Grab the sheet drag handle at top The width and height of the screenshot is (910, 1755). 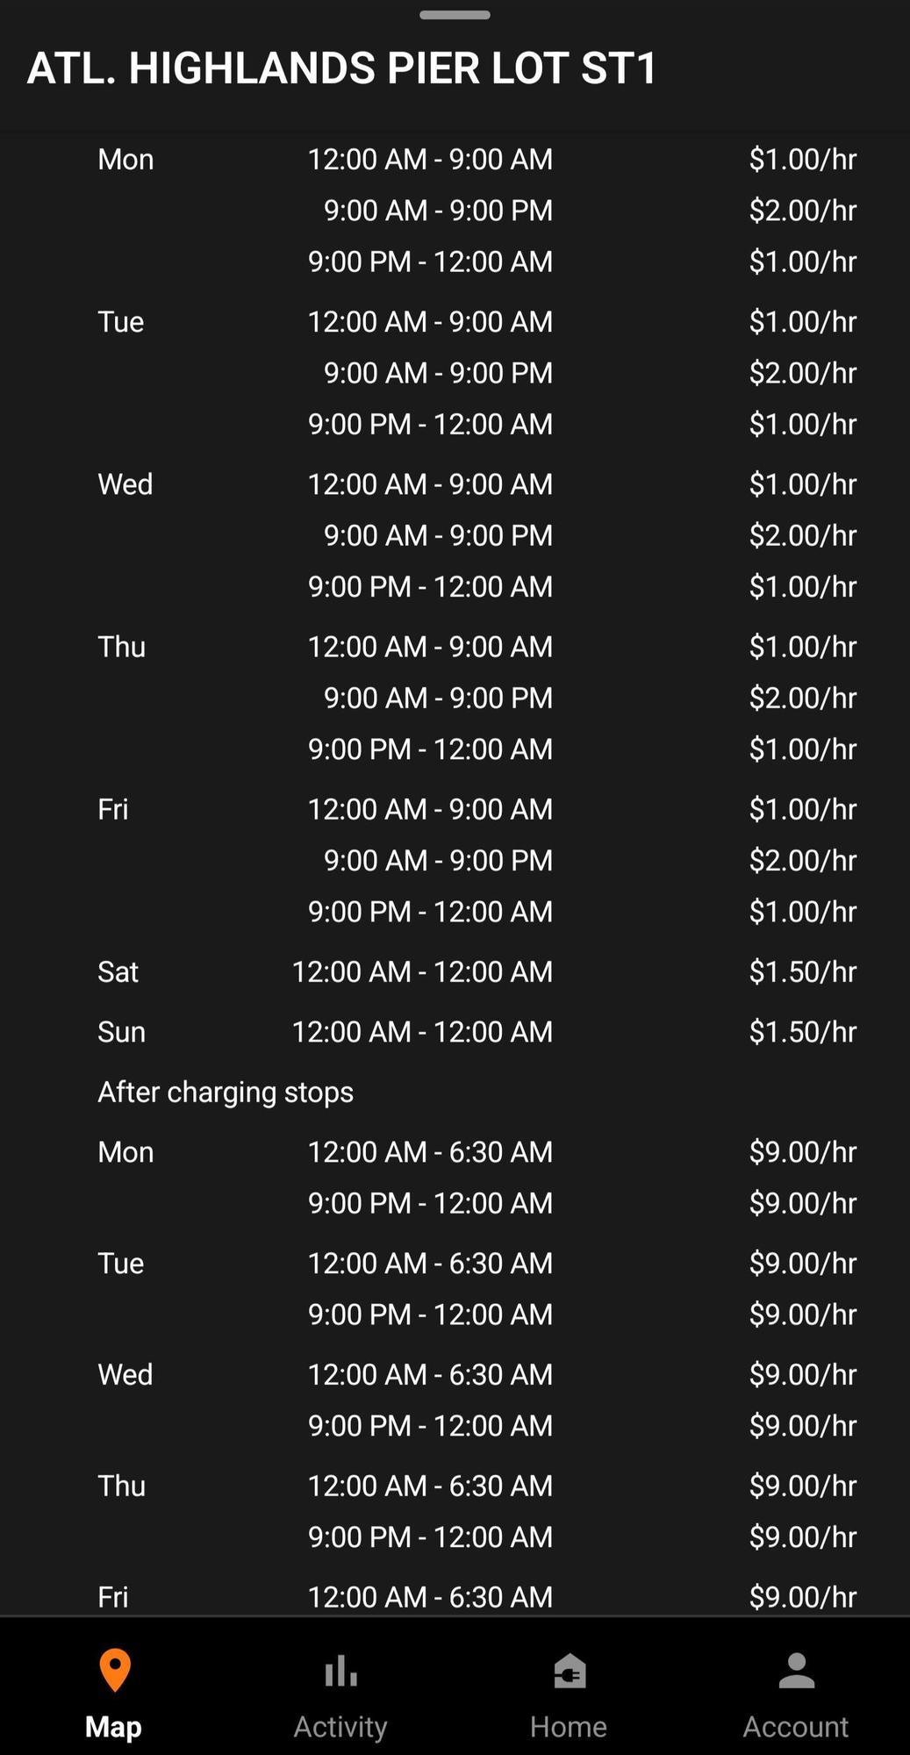455,15
